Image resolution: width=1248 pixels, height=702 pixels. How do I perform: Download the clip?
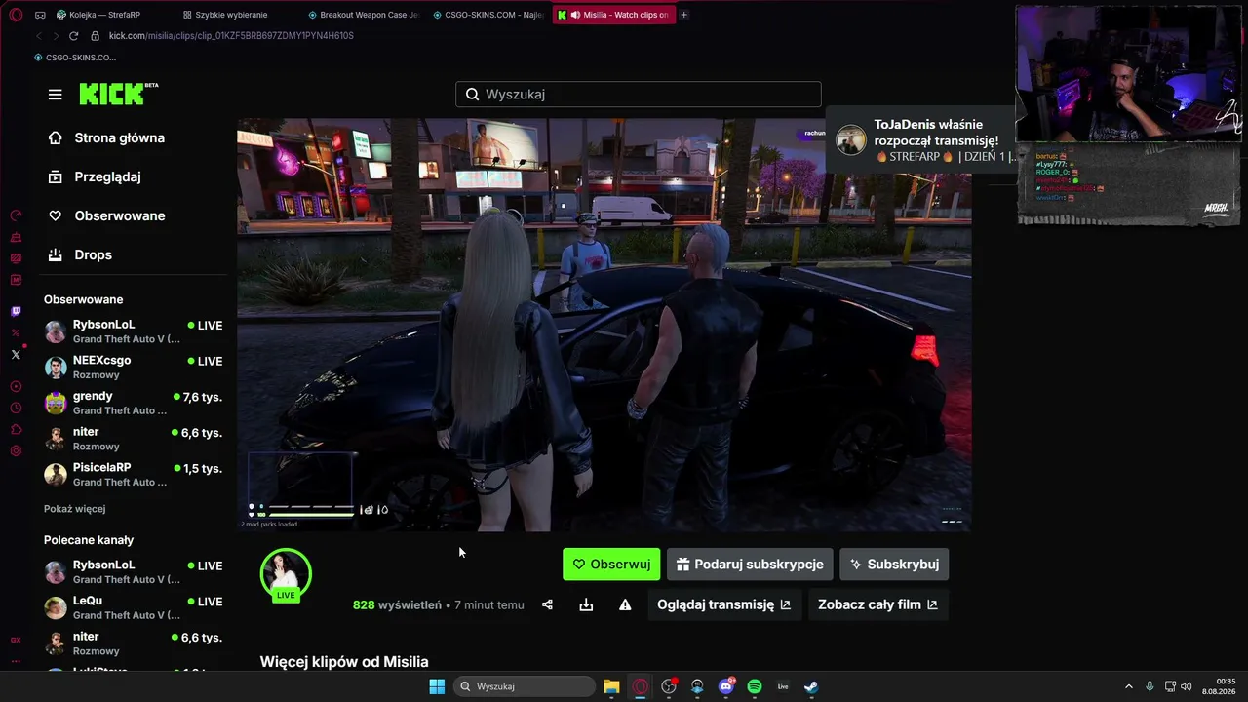(586, 605)
